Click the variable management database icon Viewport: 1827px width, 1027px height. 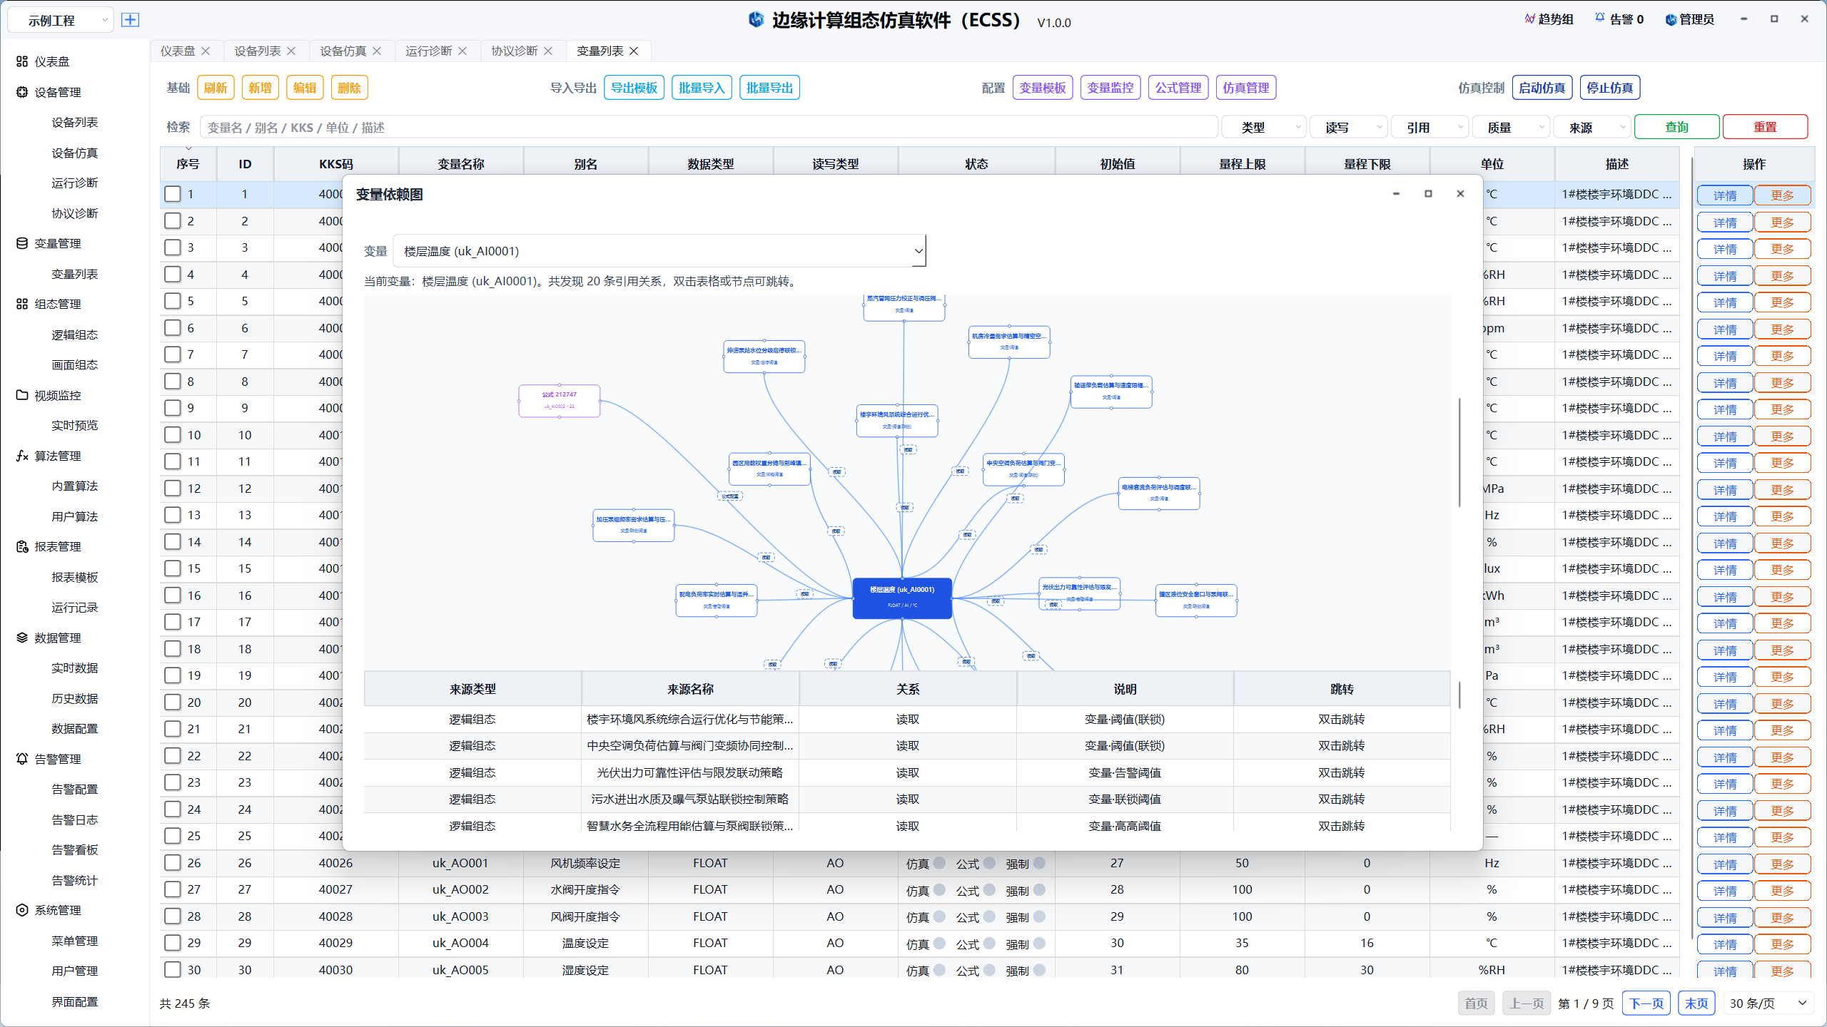point(22,243)
